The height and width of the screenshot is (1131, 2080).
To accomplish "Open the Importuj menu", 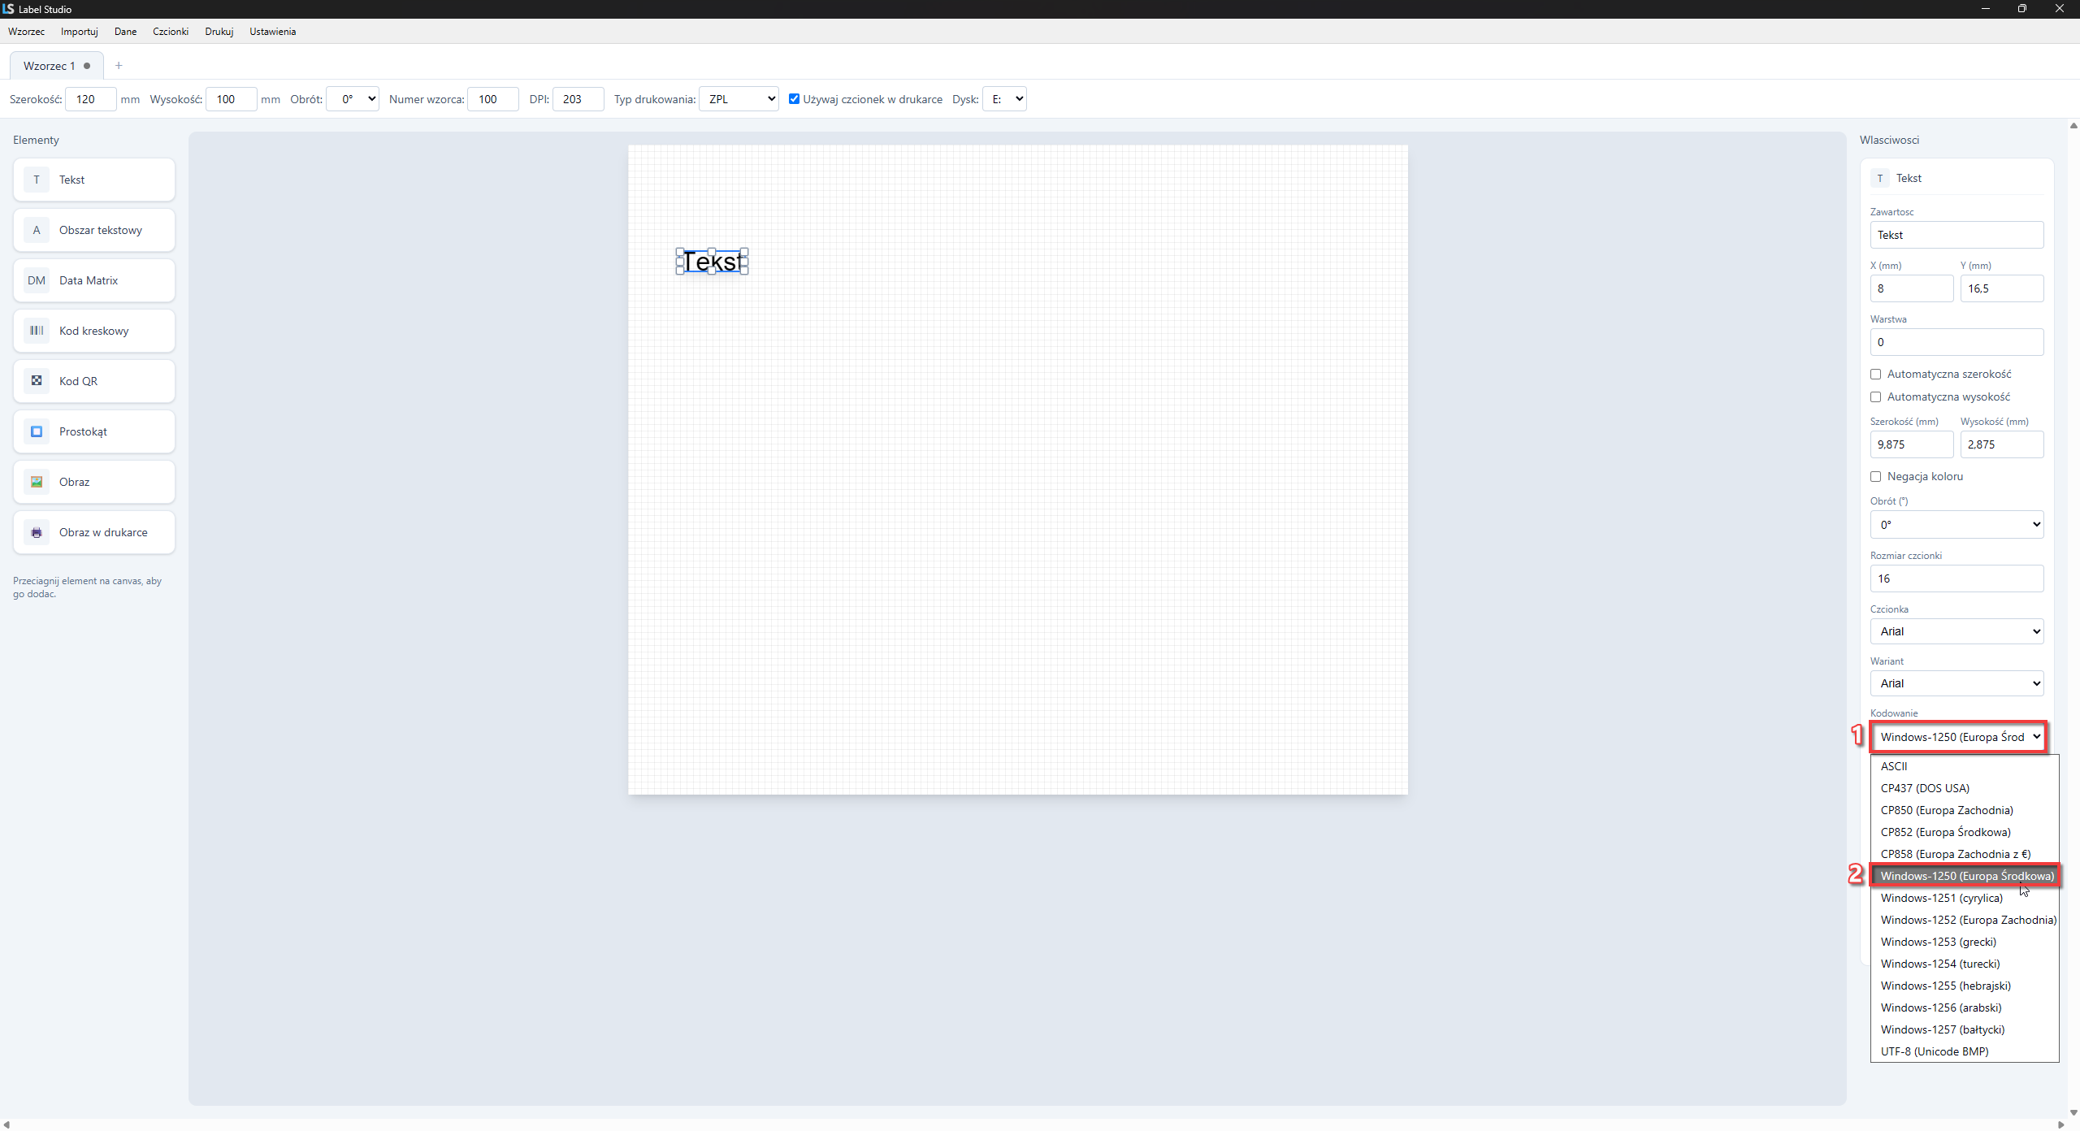I will point(80,32).
